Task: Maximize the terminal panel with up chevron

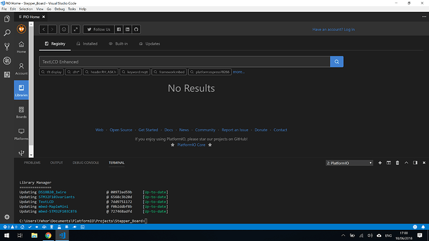Action: [x=406, y=163]
